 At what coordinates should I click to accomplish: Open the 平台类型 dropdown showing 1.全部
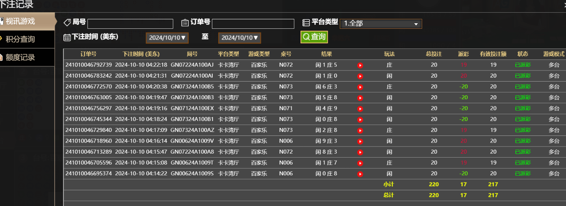tap(380, 24)
